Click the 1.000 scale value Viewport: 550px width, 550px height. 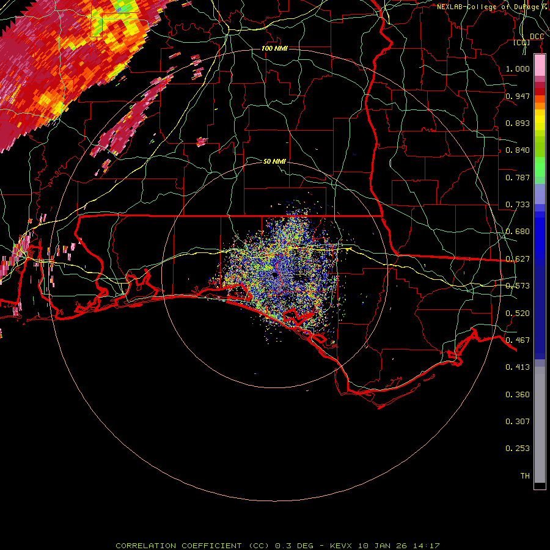(518, 68)
